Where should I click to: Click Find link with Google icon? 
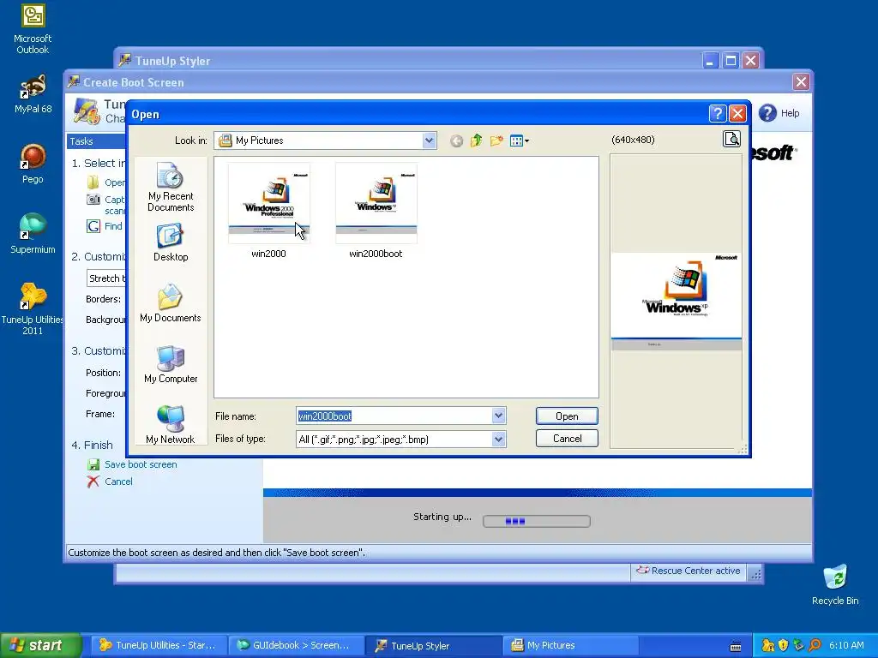pyautogui.click(x=113, y=226)
